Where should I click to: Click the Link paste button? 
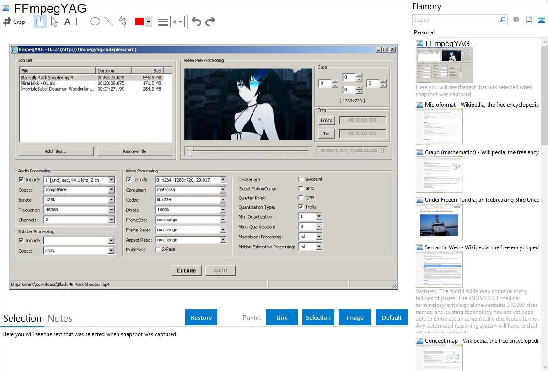[x=282, y=317]
